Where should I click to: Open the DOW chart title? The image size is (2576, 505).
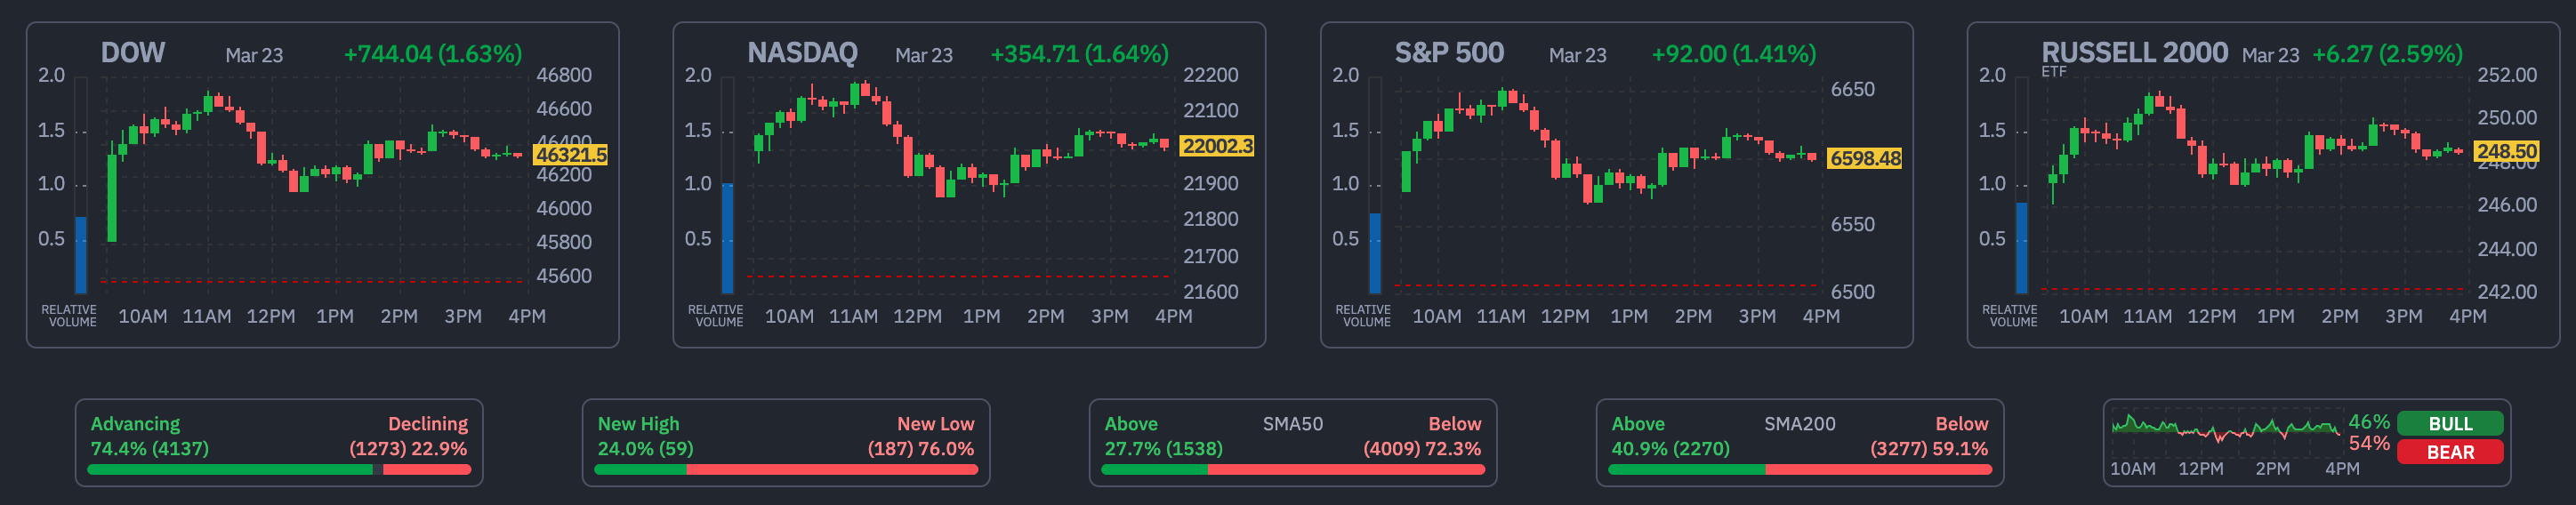point(133,53)
